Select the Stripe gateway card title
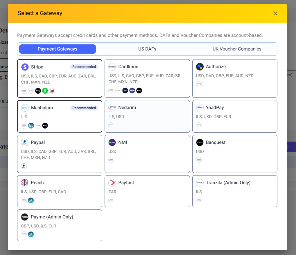Image resolution: width=296 pixels, height=255 pixels. [x=37, y=67]
